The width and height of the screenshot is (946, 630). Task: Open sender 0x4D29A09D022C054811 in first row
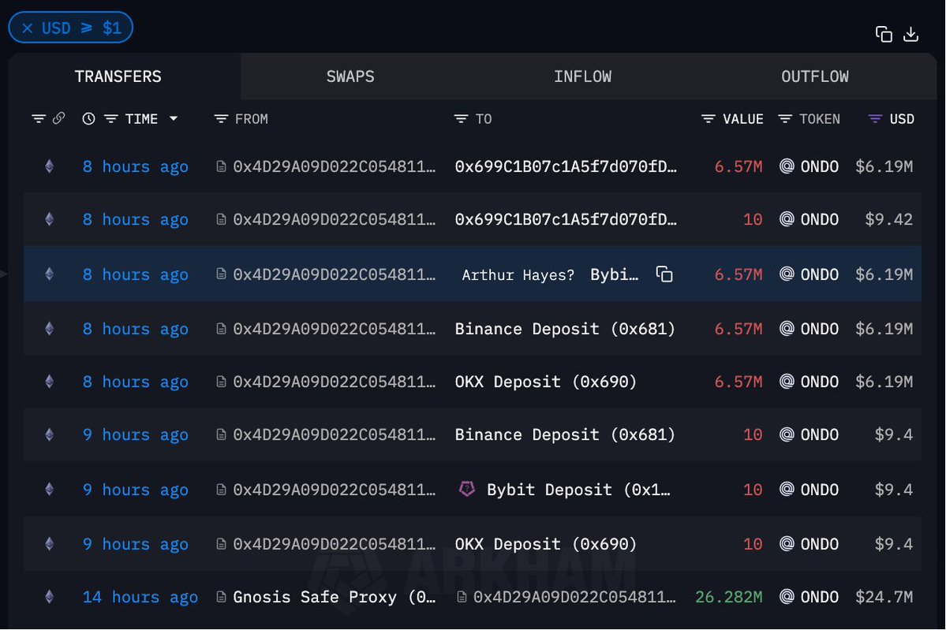pyautogui.click(x=335, y=166)
